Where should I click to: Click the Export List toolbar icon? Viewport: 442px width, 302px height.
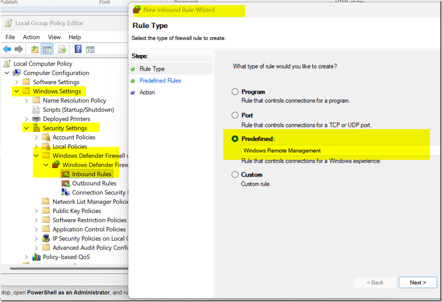(x=62, y=49)
